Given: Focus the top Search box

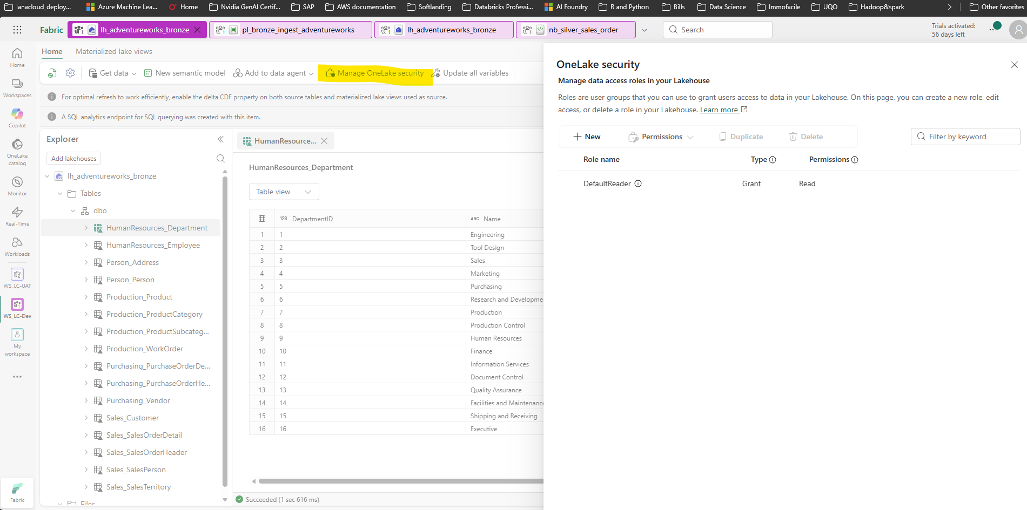Looking at the screenshot, I should pos(717,30).
